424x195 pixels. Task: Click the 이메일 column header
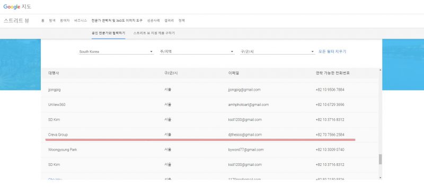tap(234, 73)
